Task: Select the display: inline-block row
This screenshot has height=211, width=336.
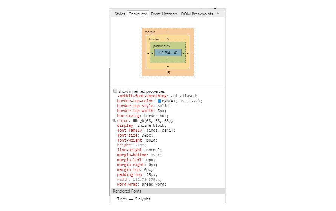Action: pos(142,126)
